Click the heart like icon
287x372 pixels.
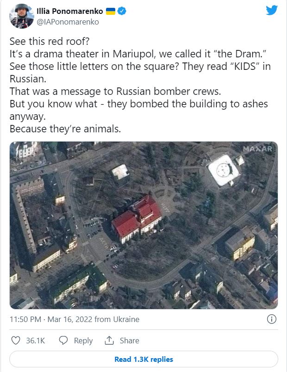(16, 341)
